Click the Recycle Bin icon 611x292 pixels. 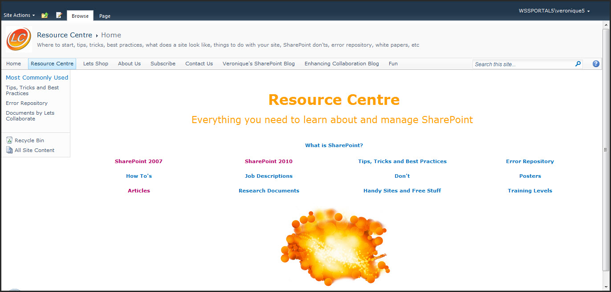click(9, 140)
